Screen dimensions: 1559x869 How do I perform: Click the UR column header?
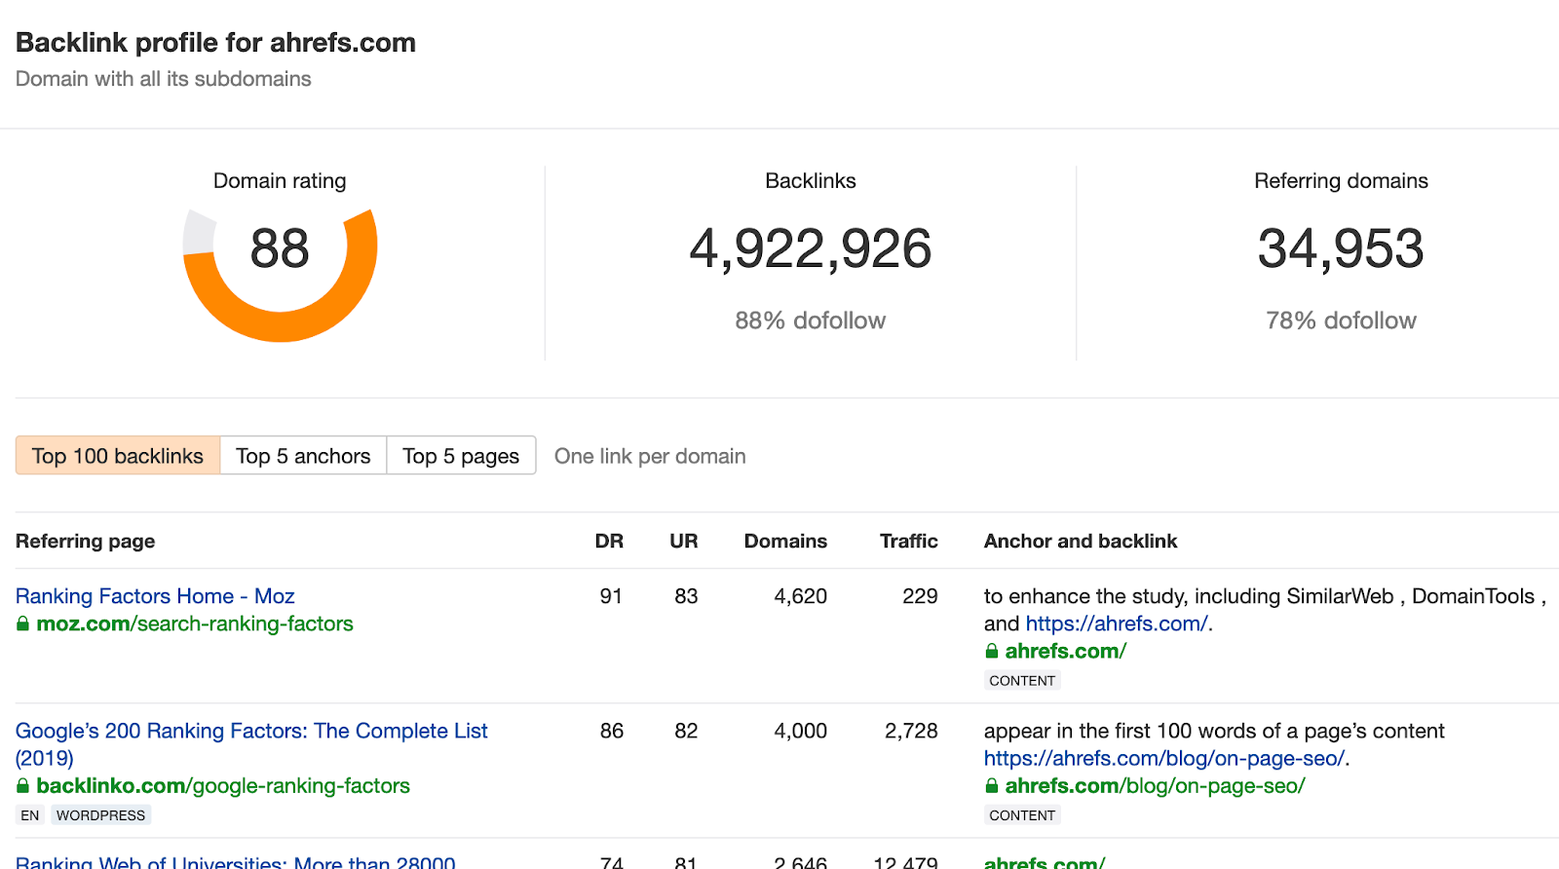[684, 541]
